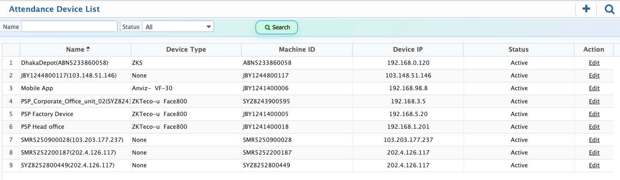
Task: Click the magnifier icon in header
Action: coord(609,9)
